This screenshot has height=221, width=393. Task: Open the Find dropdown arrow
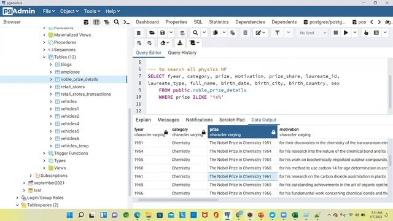pos(204,33)
